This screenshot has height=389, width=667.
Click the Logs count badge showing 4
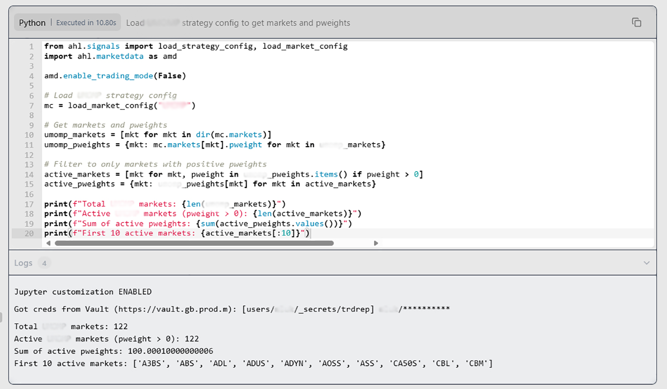pos(44,263)
